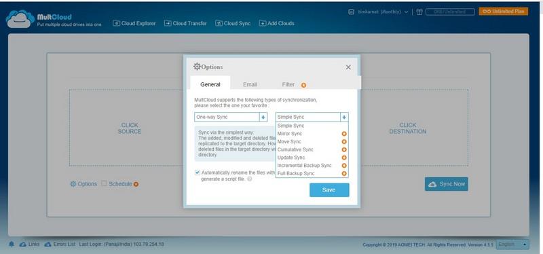The image size is (543, 254).
Task: Click the MultCloud cloud logo
Action: (x=20, y=19)
